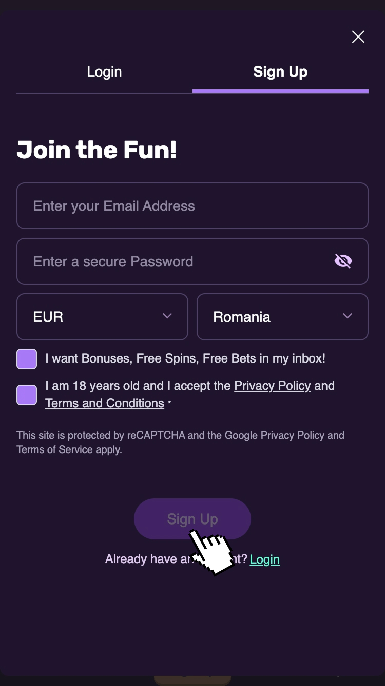Select the Sign Up tab
The height and width of the screenshot is (686, 385).
tap(280, 72)
